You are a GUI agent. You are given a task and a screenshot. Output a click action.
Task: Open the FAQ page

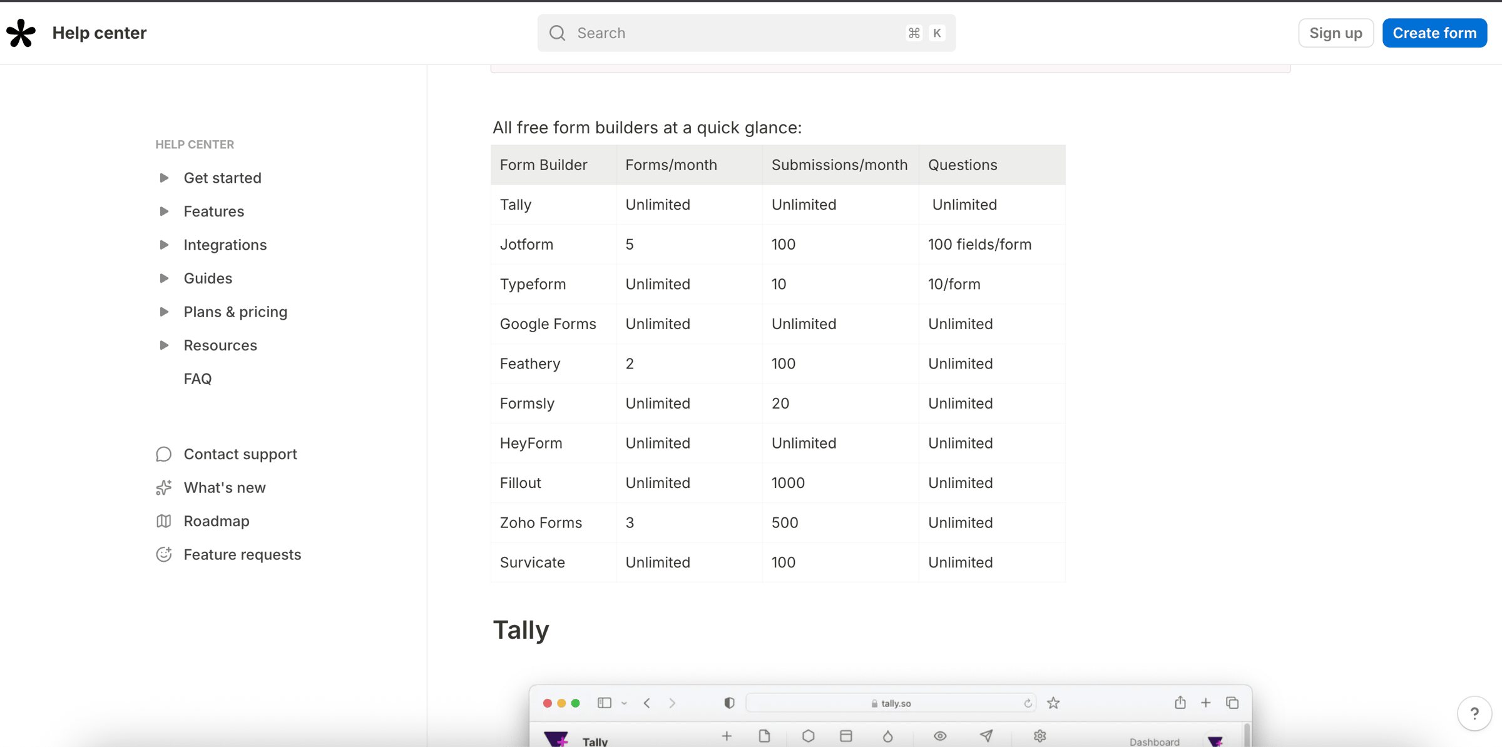point(198,379)
